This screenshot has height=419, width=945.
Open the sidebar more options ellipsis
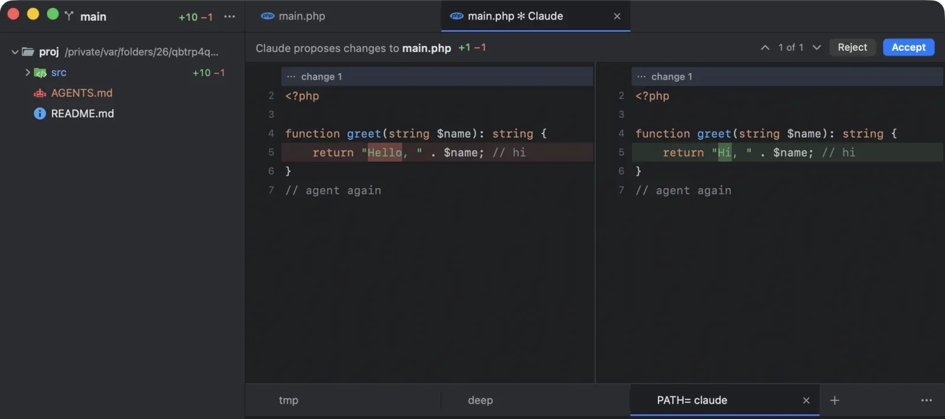tap(230, 17)
